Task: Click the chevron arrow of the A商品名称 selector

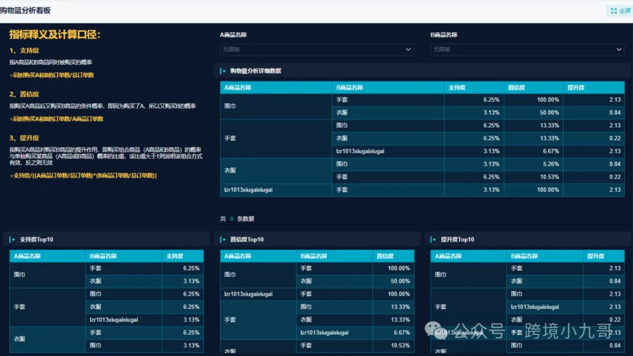Action: tap(409, 50)
